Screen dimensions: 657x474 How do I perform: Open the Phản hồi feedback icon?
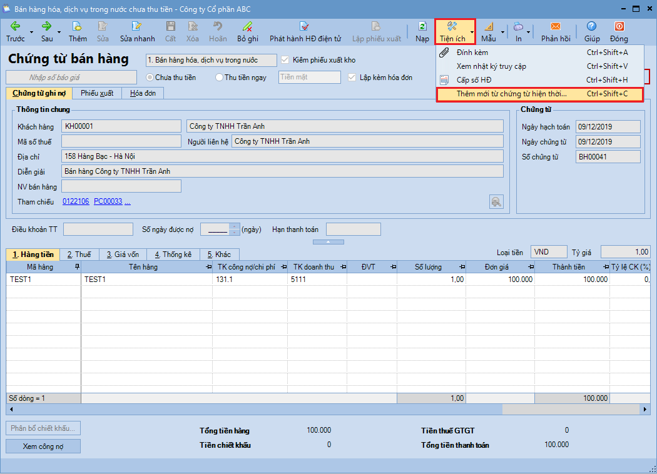coord(556,27)
